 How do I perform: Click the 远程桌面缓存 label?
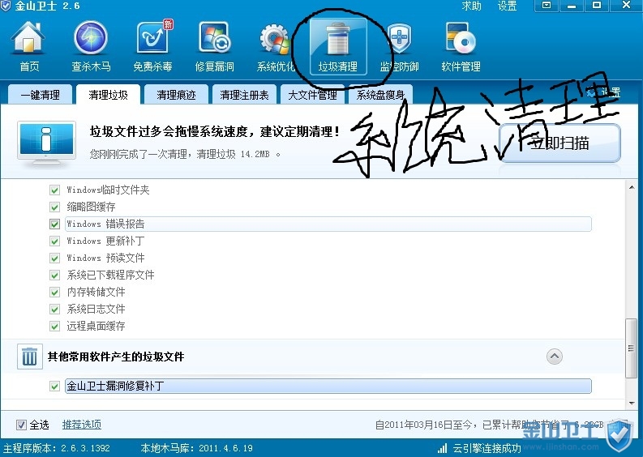click(x=96, y=327)
